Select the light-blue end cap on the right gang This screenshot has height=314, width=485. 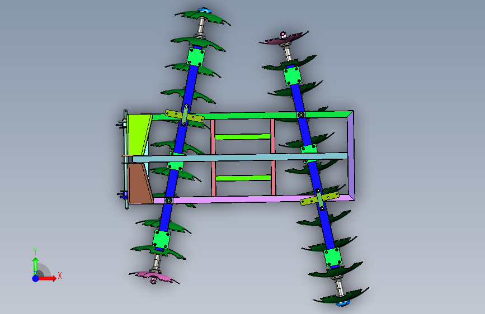(342, 303)
